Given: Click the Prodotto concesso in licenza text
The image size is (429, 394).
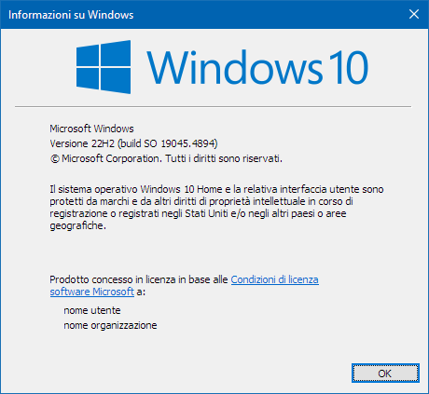Looking at the screenshot, I should (139, 279).
